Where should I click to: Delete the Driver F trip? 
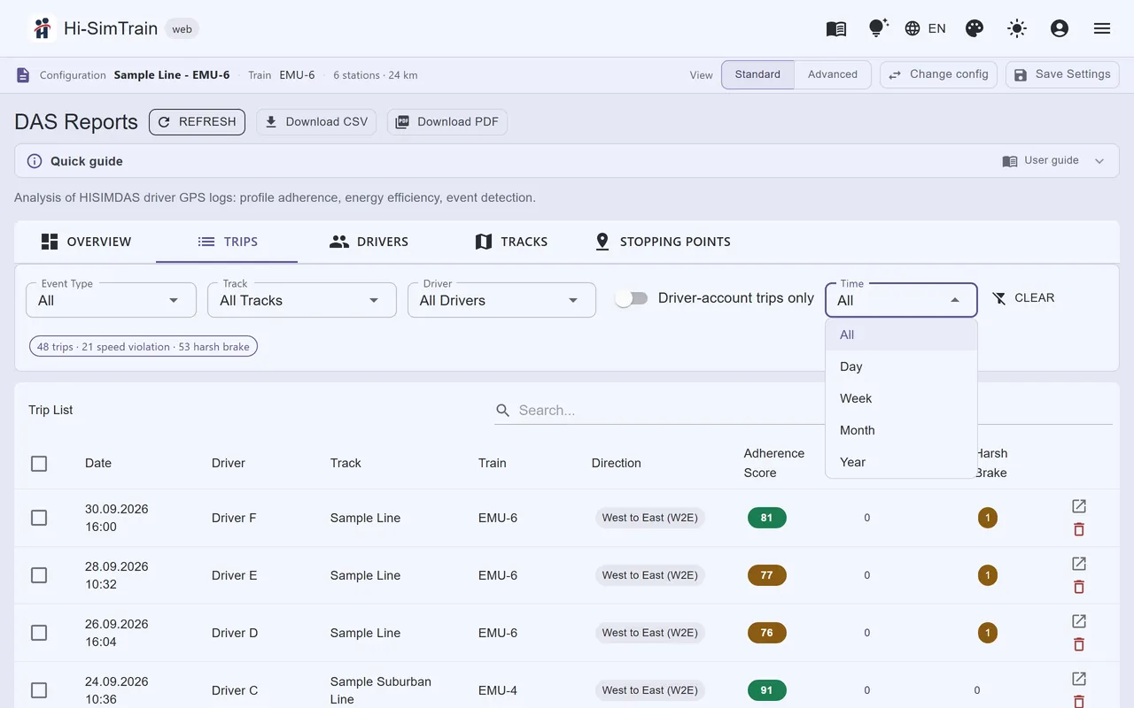tap(1079, 529)
